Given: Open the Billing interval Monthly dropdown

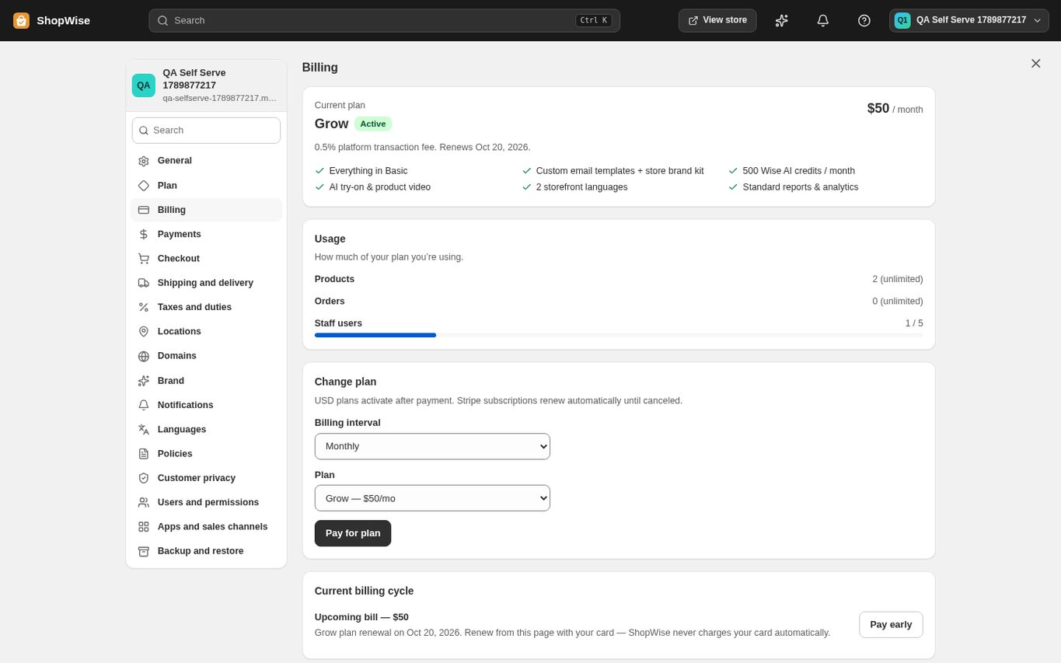Looking at the screenshot, I should coord(432,446).
